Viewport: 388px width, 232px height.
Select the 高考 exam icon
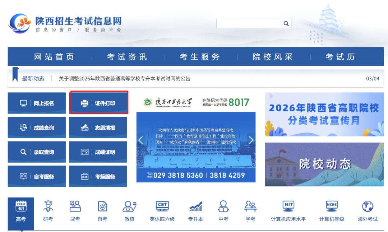click(21, 210)
